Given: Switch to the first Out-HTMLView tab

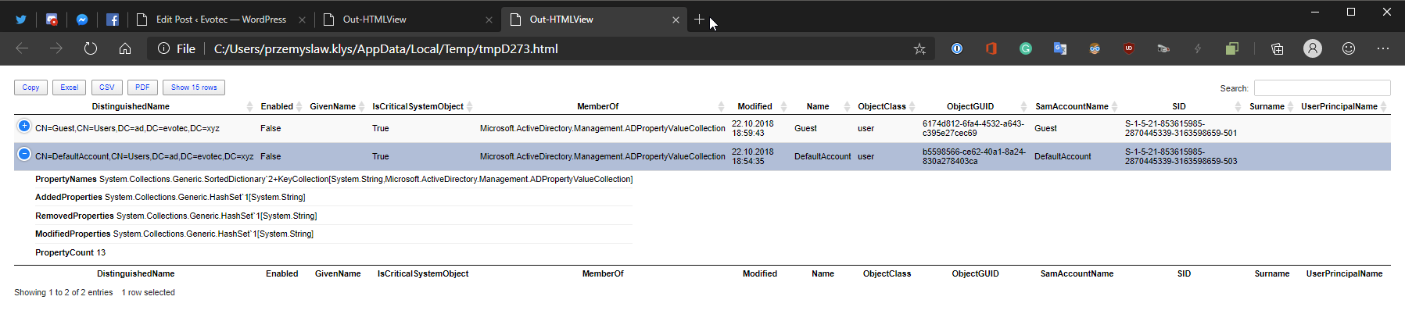Looking at the screenshot, I should (375, 20).
